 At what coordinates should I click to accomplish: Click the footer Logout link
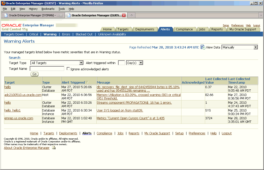227,133
